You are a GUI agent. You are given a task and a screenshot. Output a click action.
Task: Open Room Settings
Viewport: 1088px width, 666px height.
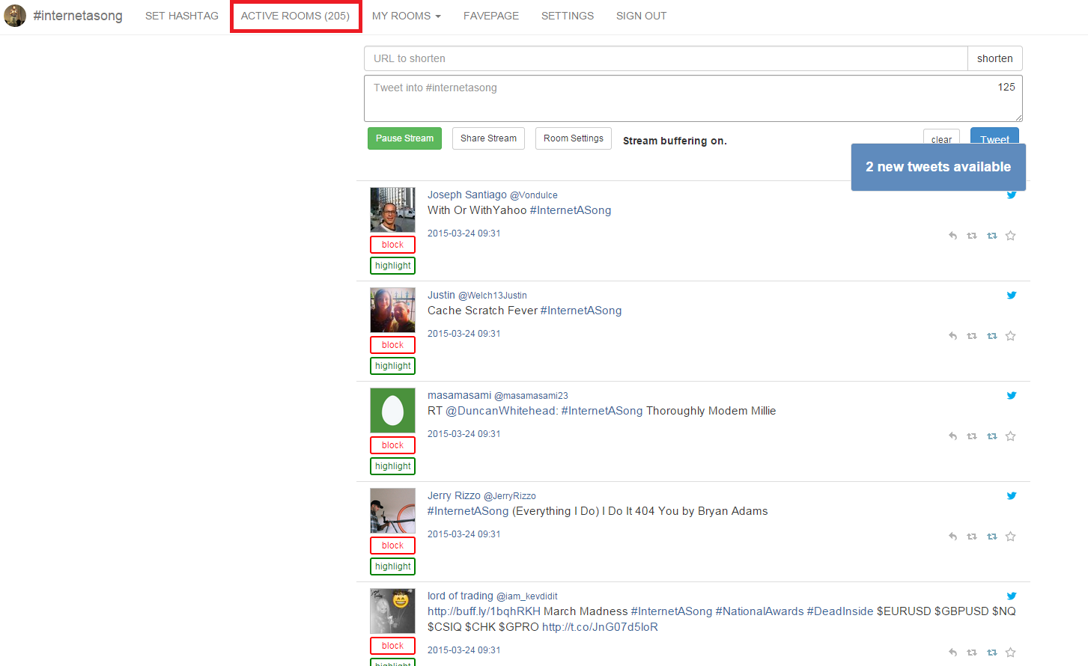(x=574, y=138)
